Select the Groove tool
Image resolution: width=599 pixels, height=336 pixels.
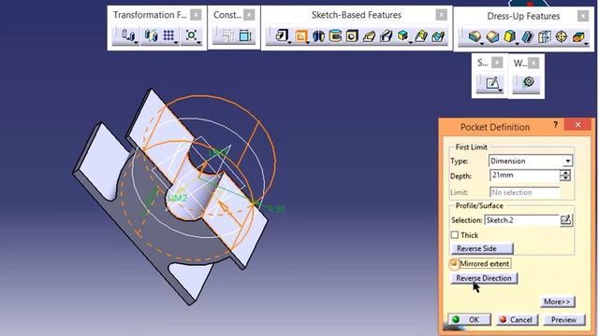click(335, 36)
